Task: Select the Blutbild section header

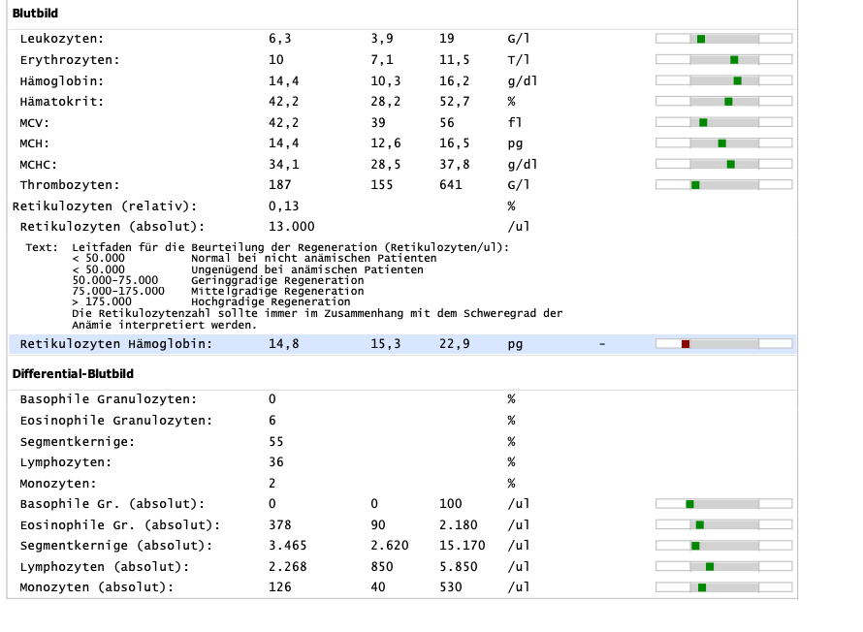Action: [35, 14]
